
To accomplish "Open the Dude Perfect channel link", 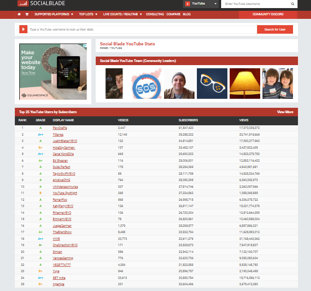I will pos(61,167).
